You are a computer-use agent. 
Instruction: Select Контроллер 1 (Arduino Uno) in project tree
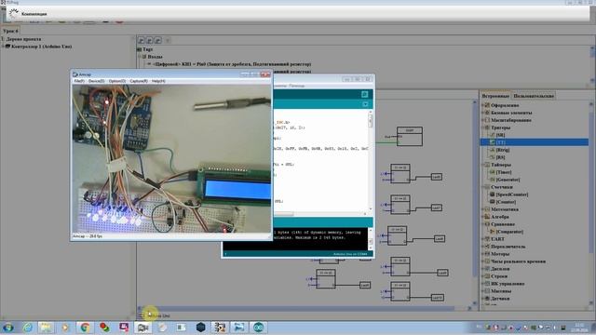tap(41, 47)
